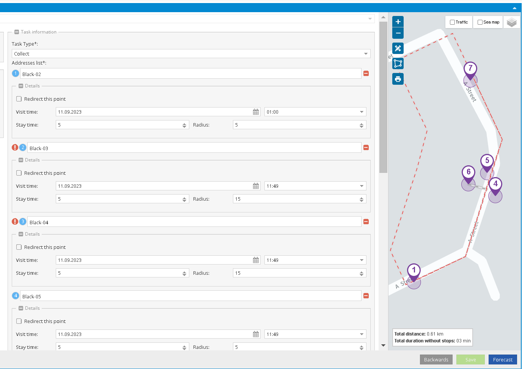This screenshot has width=522, height=369.
Task: Collapse the Task information section
Action: tap(17, 32)
